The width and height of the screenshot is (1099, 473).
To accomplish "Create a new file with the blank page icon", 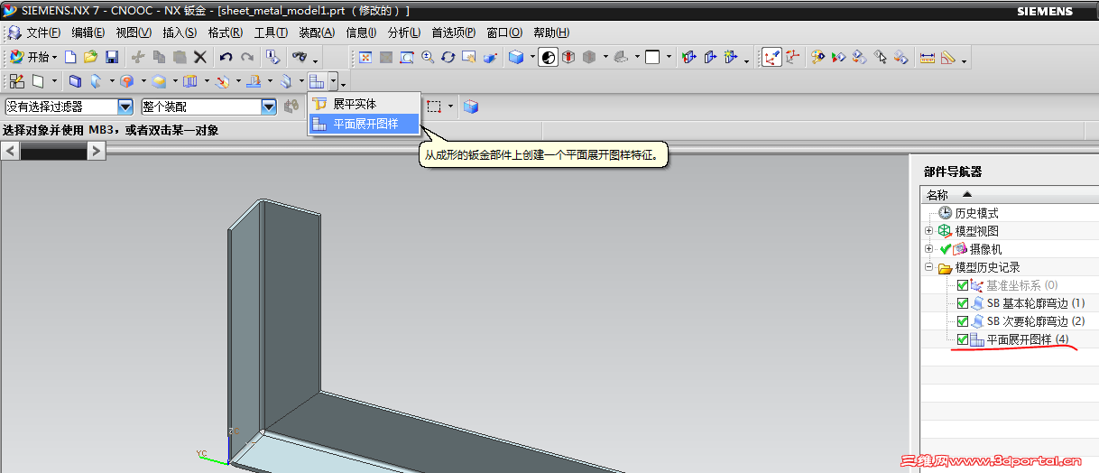I will (70, 57).
